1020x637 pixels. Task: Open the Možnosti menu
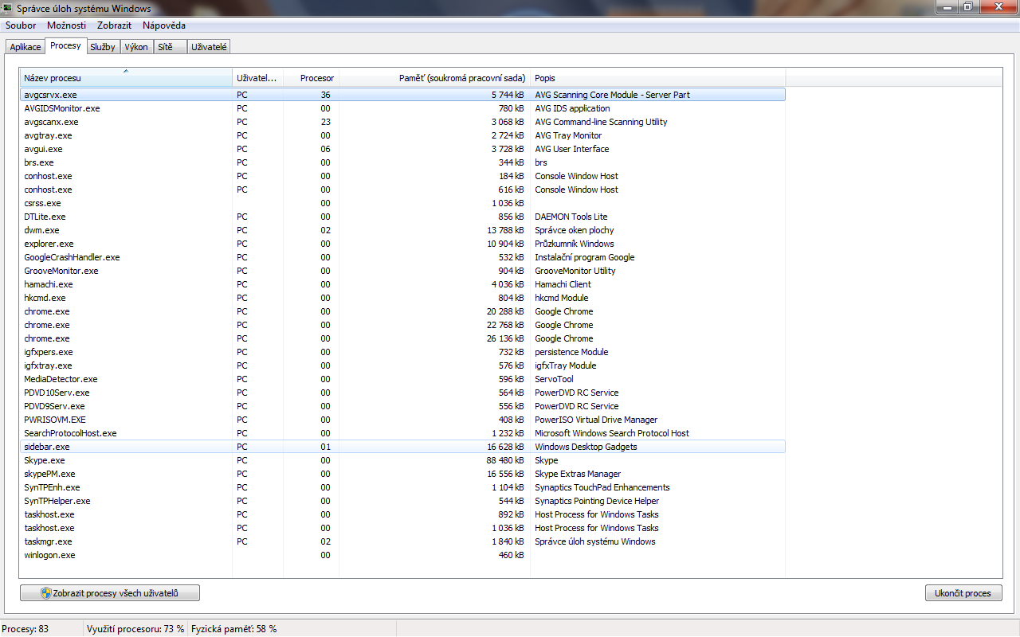click(66, 25)
